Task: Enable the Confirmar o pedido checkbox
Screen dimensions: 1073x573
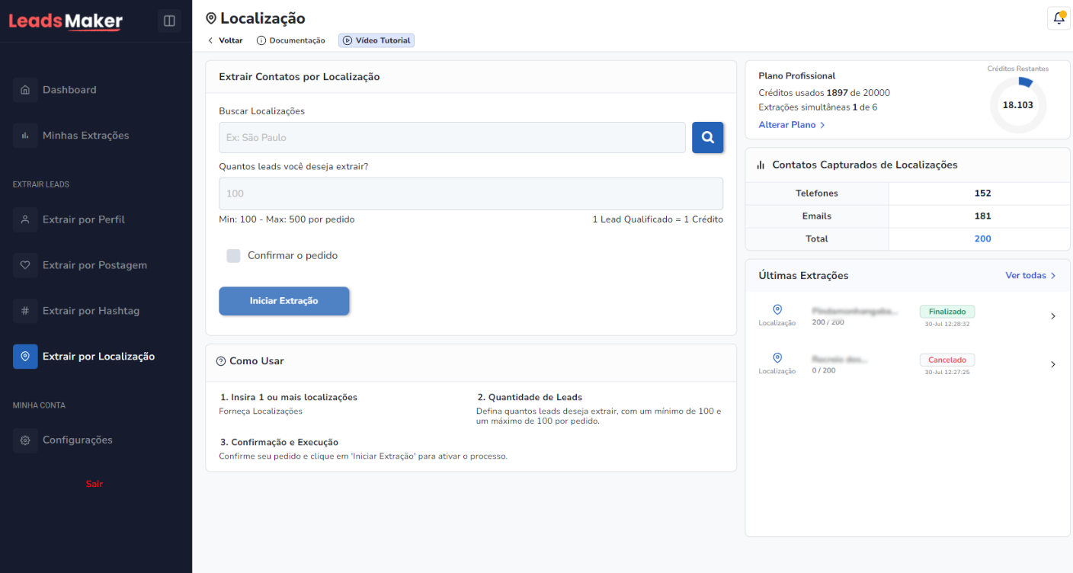Action: pos(233,255)
